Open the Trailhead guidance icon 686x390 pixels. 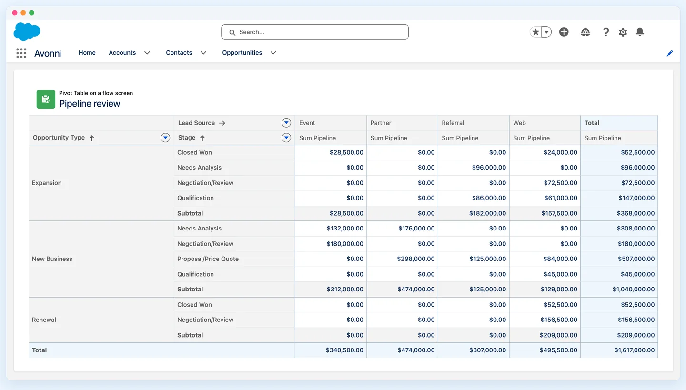coord(585,32)
